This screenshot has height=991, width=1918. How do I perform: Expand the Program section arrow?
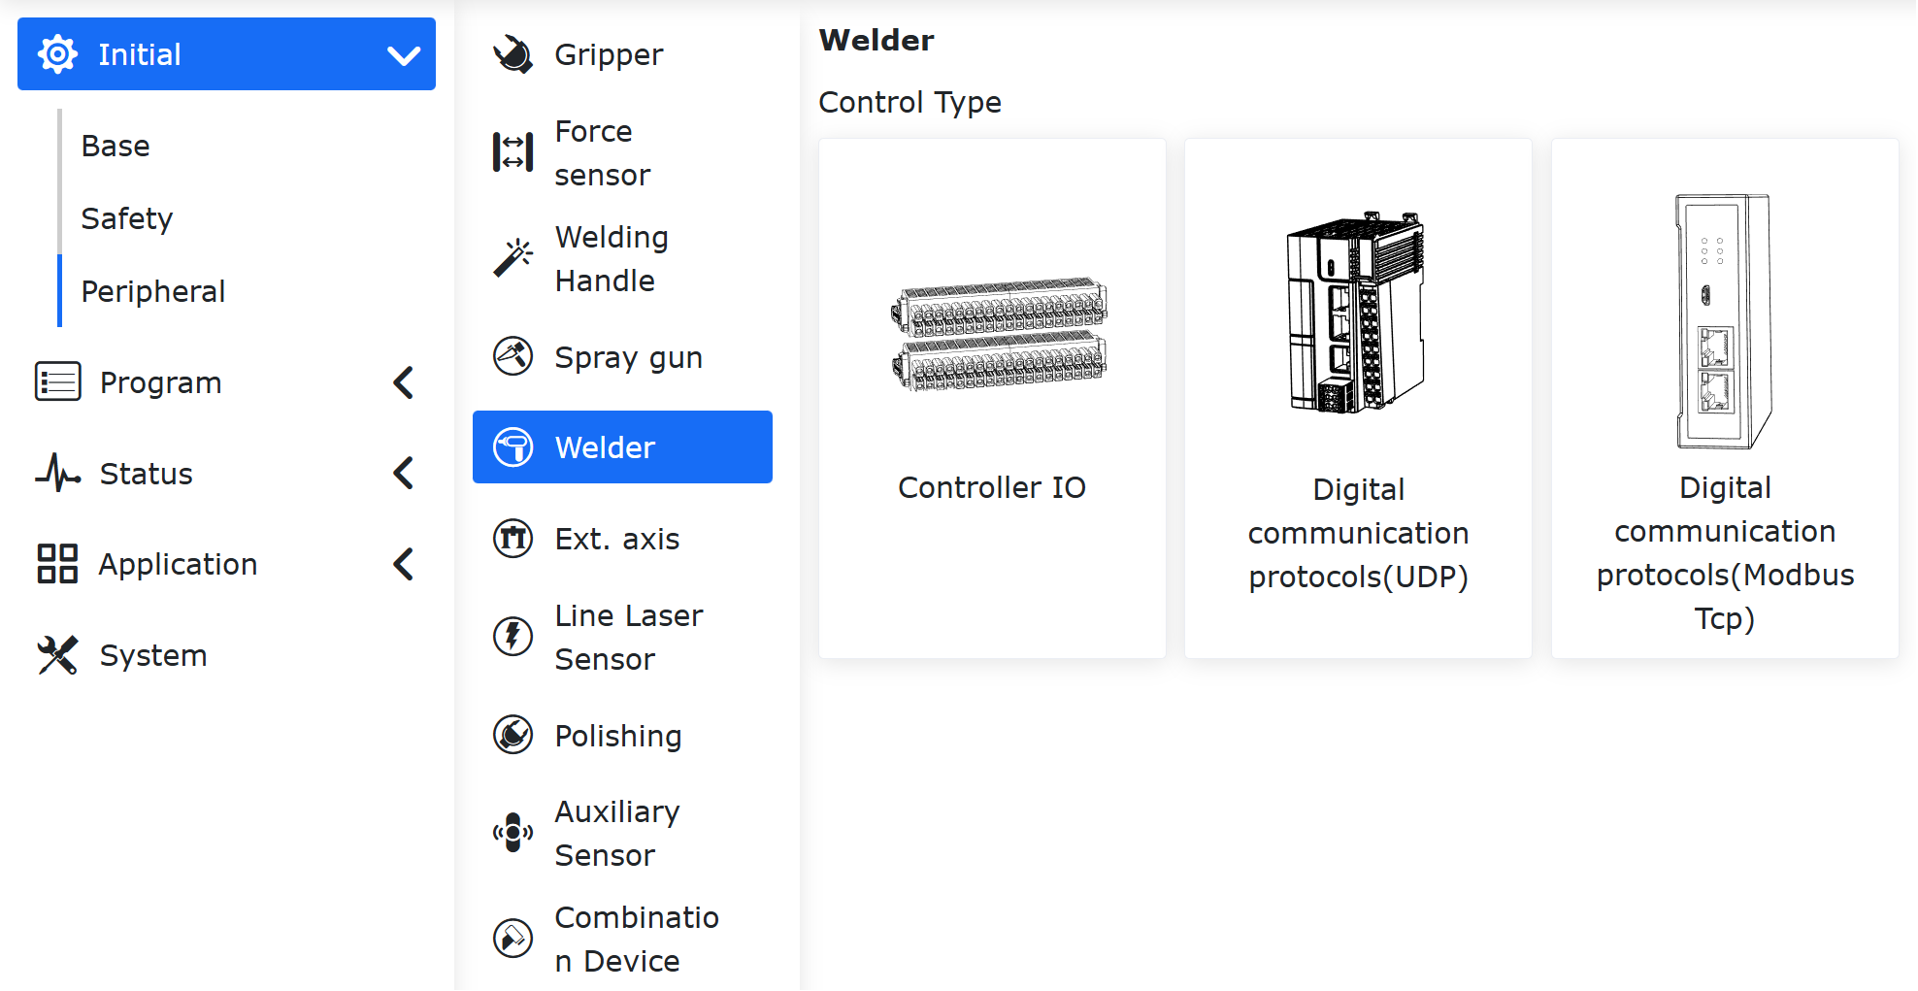pos(404,382)
